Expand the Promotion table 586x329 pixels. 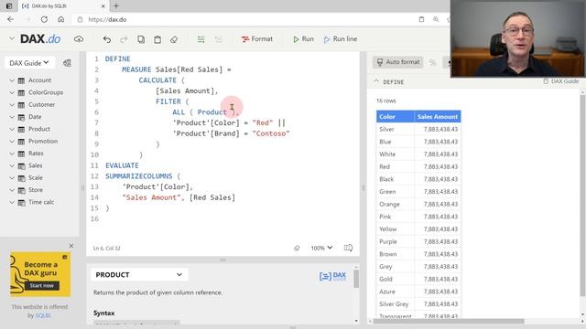[12, 141]
